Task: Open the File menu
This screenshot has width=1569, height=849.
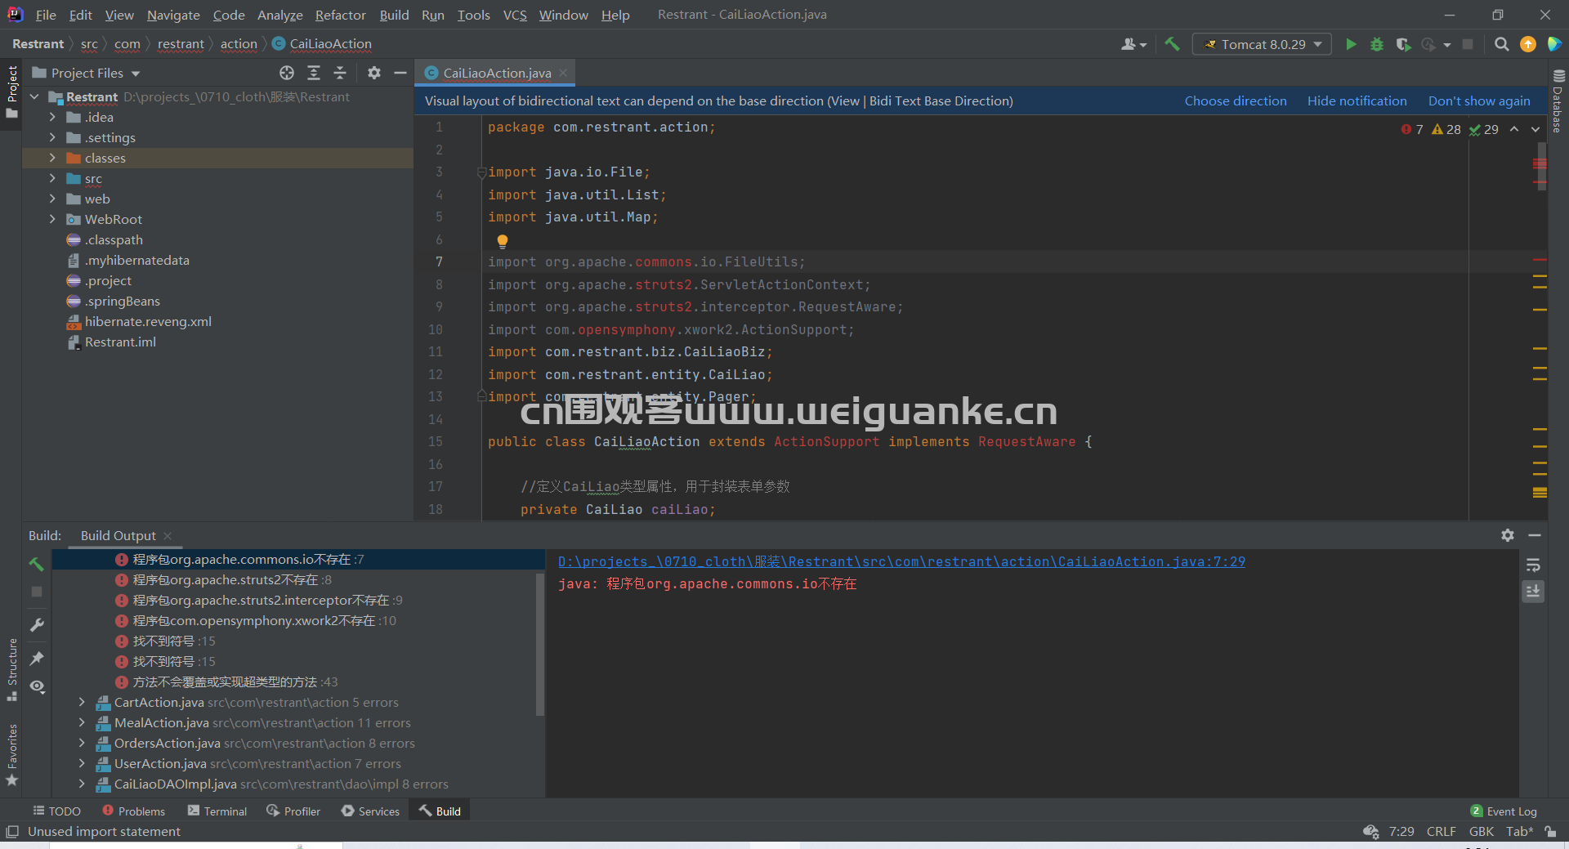Action: pyautogui.click(x=46, y=15)
